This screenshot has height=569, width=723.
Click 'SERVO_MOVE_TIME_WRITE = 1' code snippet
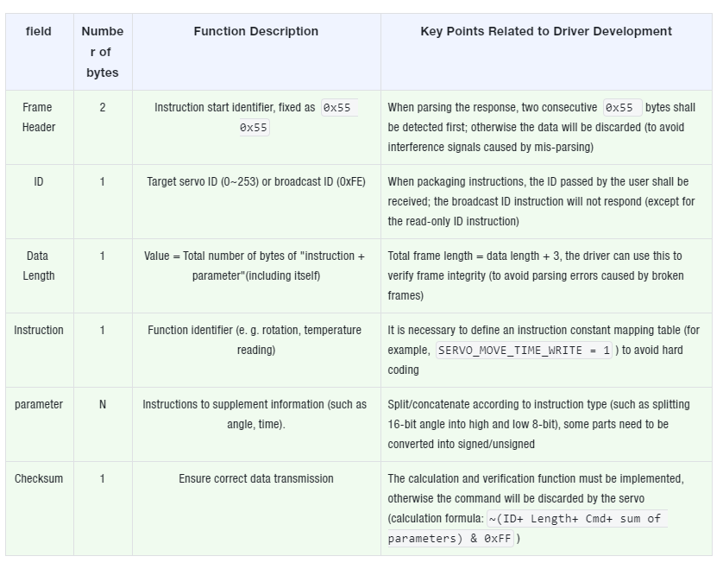[x=525, y=351]
